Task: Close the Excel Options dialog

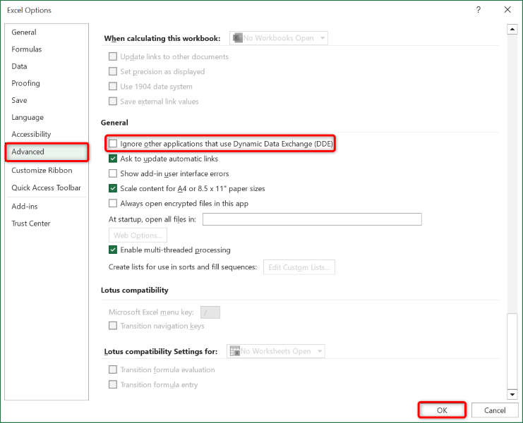Action: coord(507,10)
